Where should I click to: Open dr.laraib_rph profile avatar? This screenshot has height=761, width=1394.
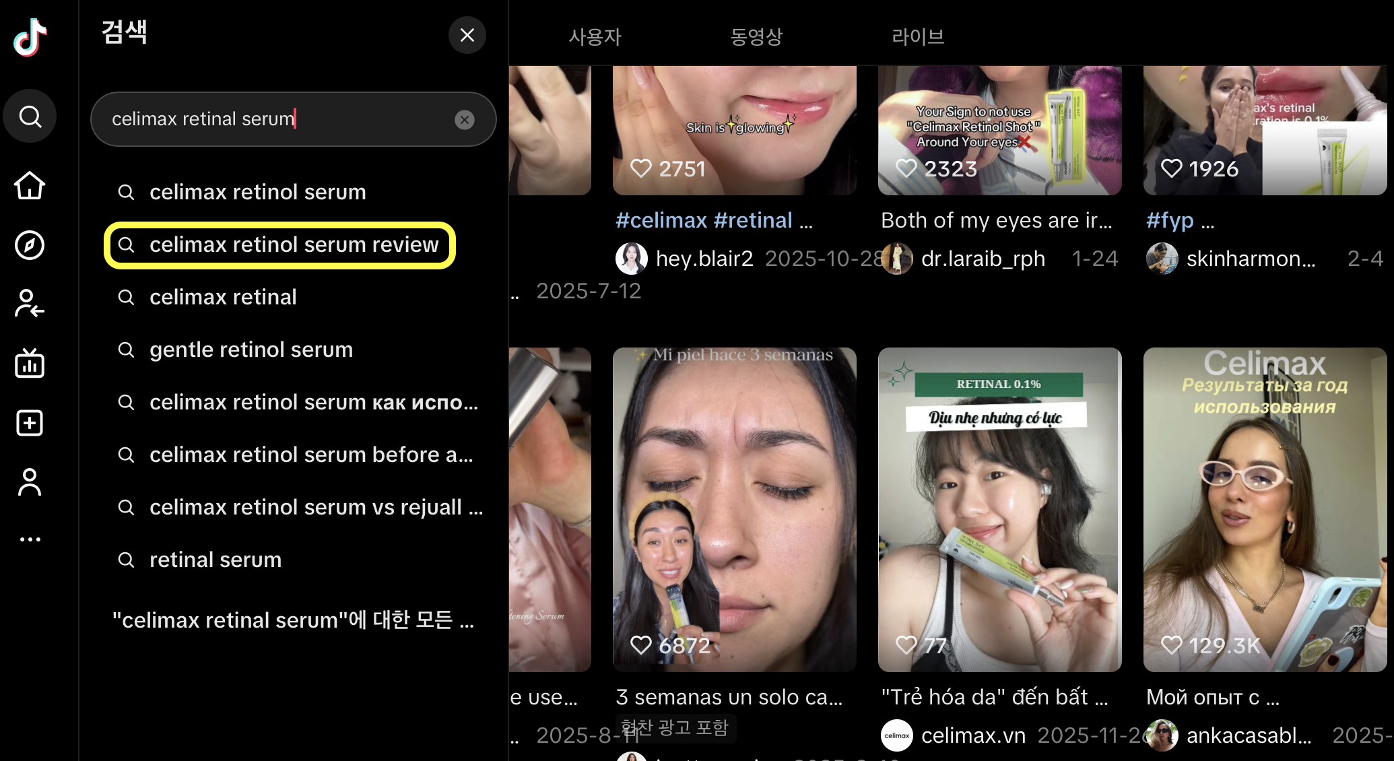tap(897, 259)
